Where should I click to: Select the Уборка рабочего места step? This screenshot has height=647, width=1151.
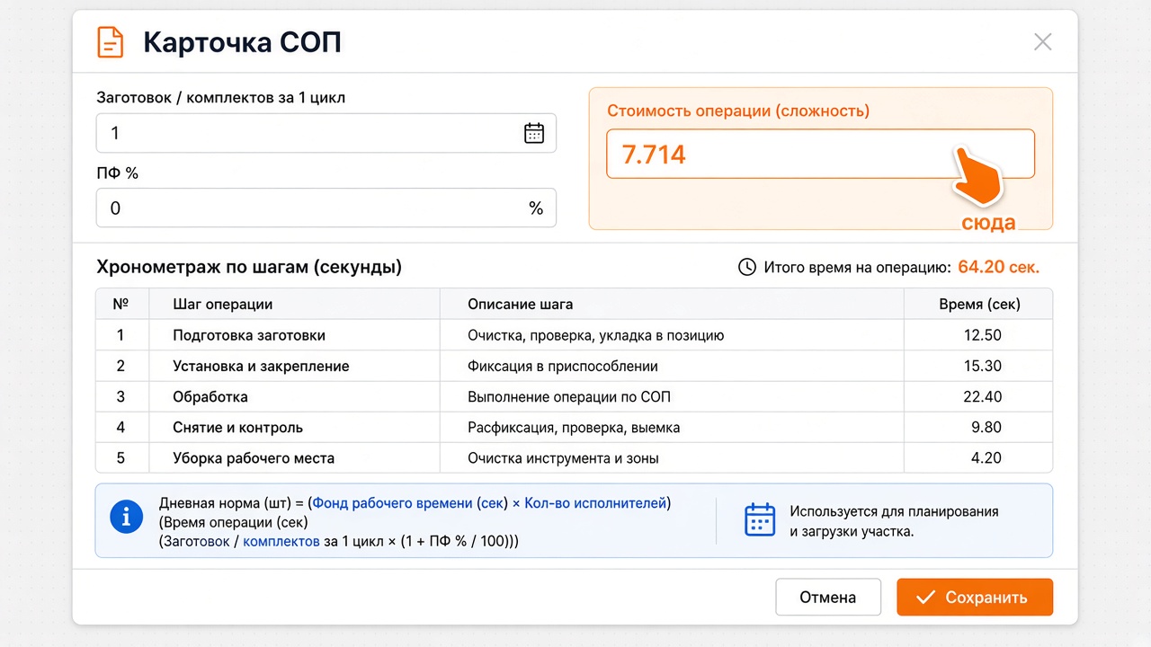[254, 458]
